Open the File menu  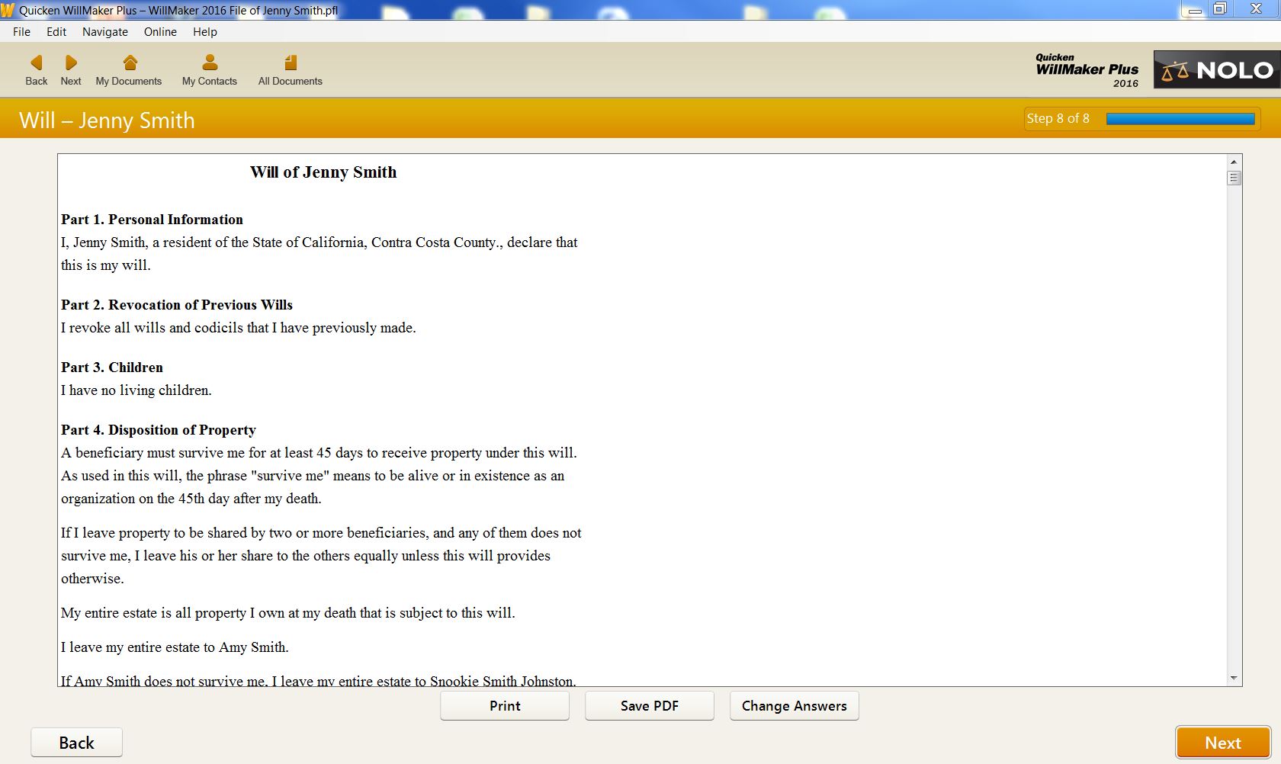tap(21, 31)
